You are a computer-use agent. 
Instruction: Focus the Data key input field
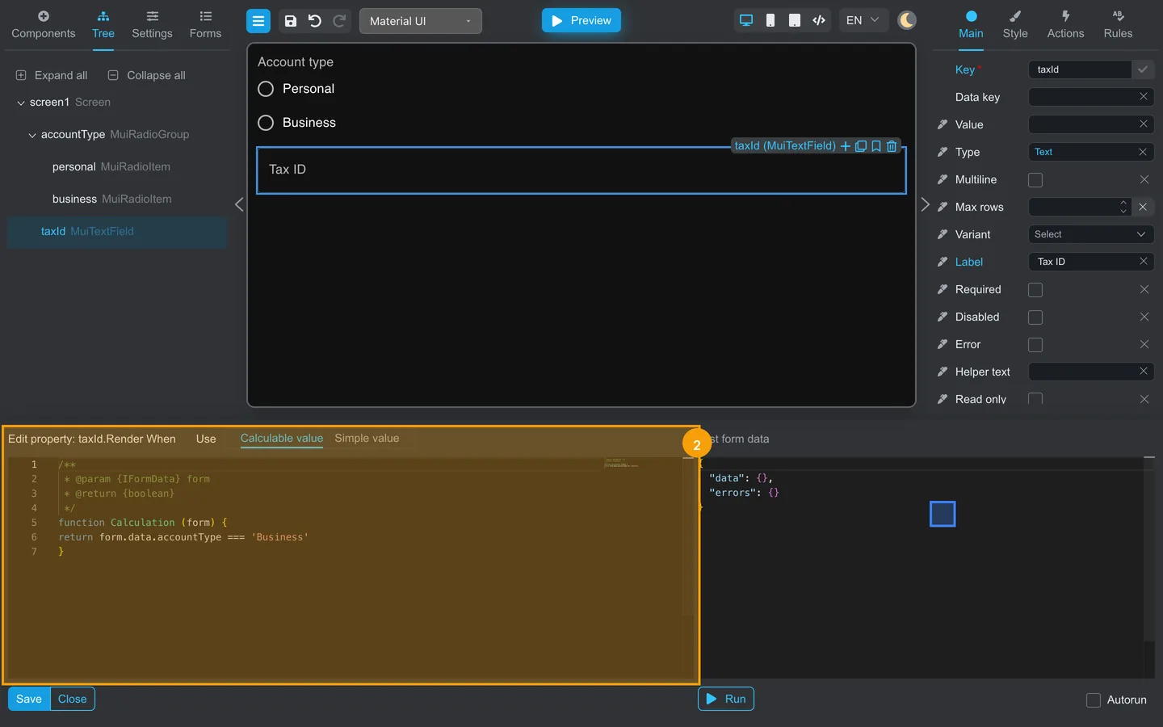[1082, 97]
